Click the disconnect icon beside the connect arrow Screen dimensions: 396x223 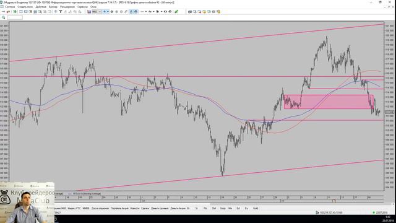click(8, 12)
